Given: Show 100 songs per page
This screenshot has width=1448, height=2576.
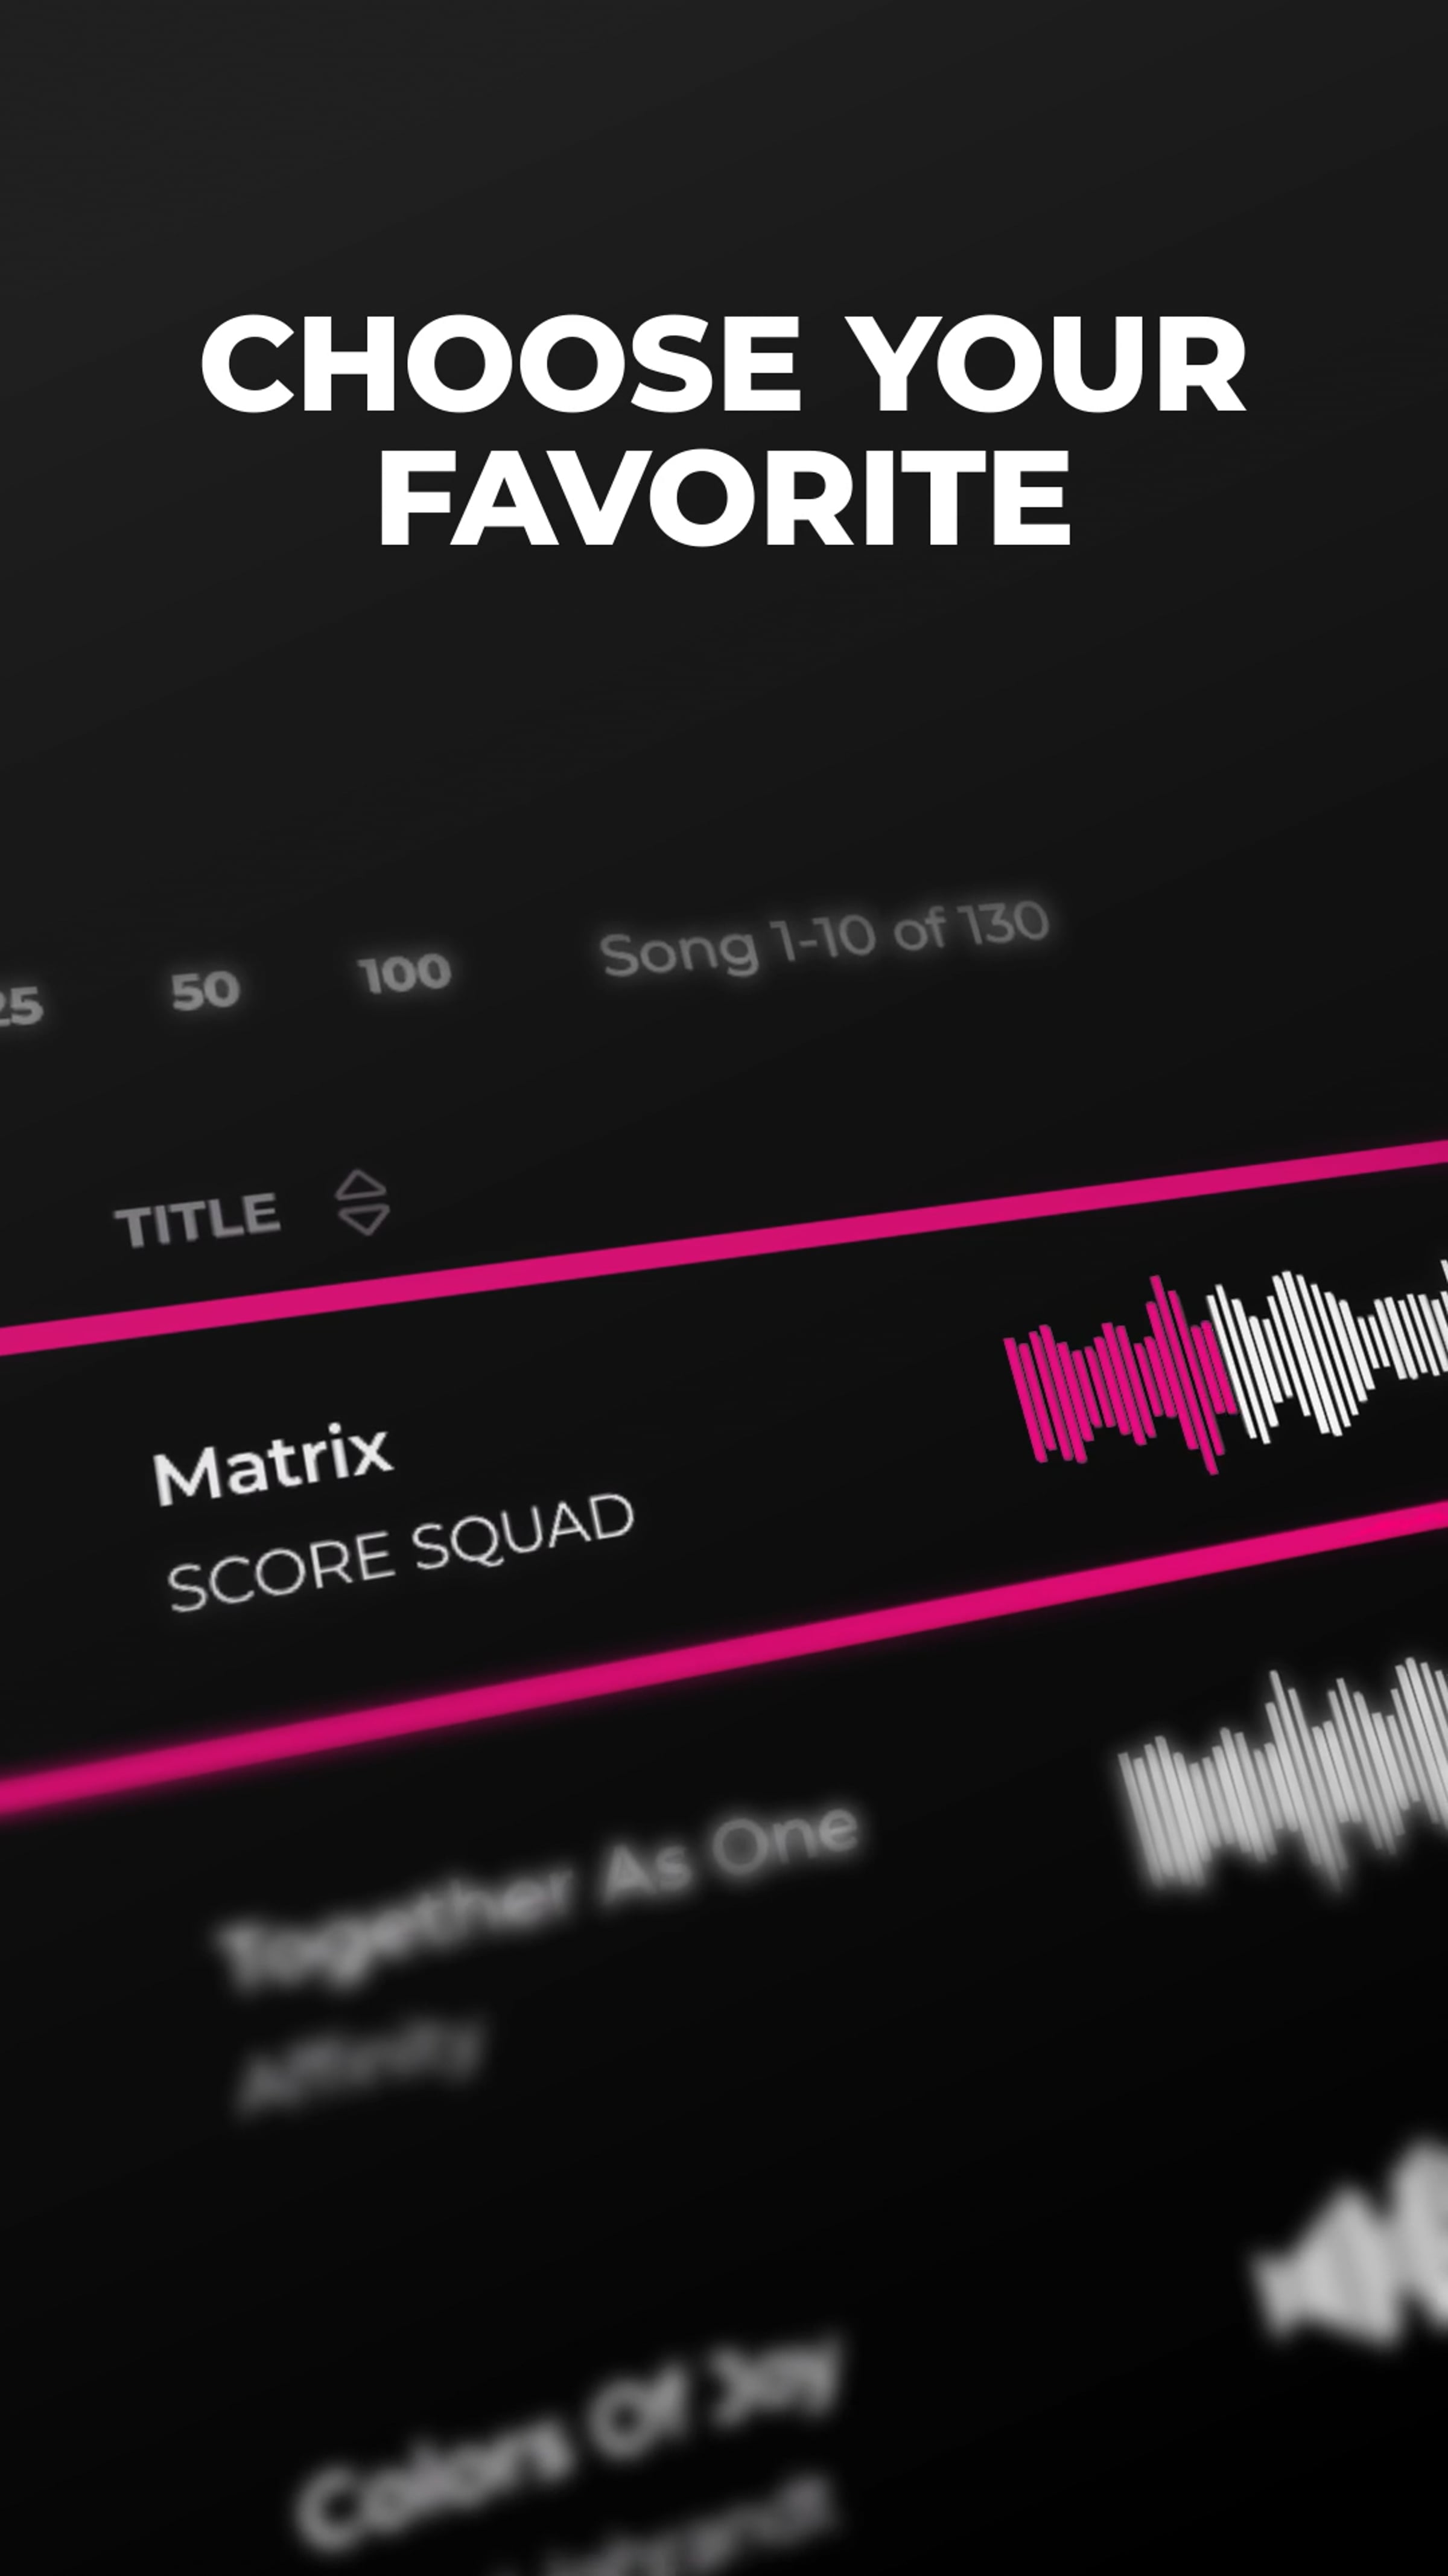Looking at the screenshot, I should click(405, 973).
